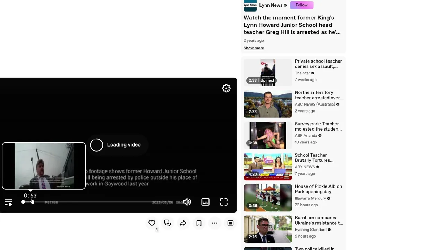444x250 pixels.
Task: Open 'House of Pickle Albion Park opening day'
Action: click(318, 189)
